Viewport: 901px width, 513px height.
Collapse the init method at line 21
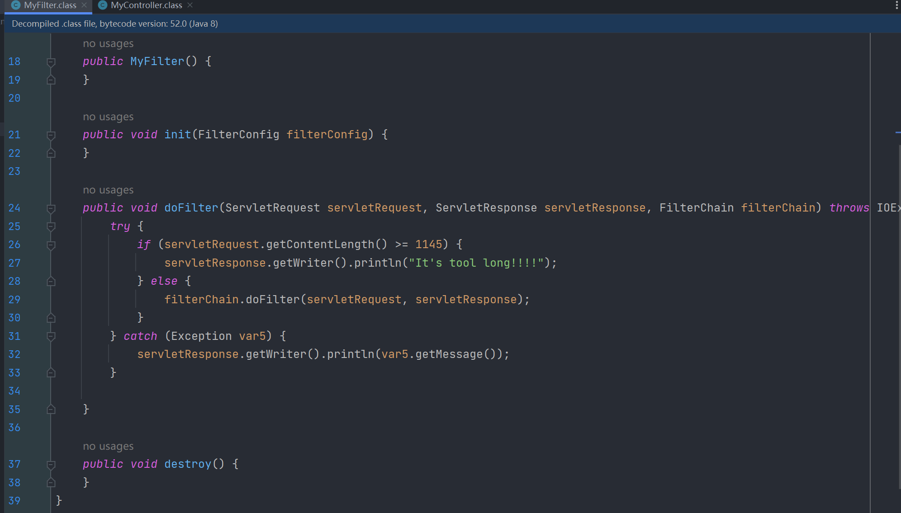(51, 135)
